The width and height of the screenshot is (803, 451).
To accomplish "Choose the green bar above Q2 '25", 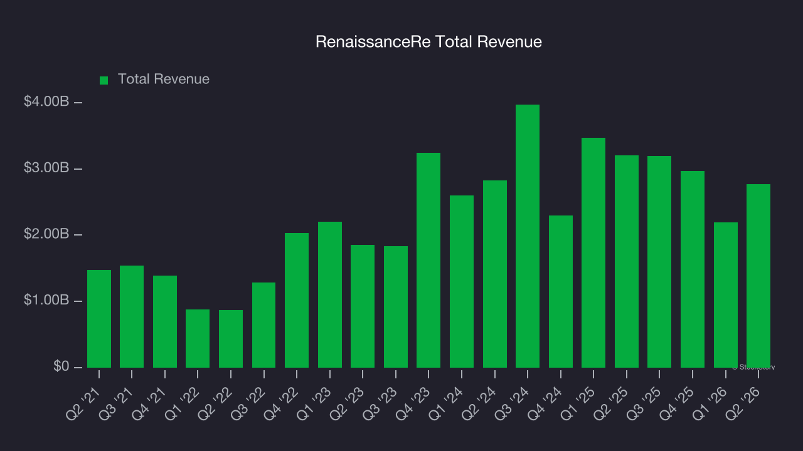I will (627, 261).
